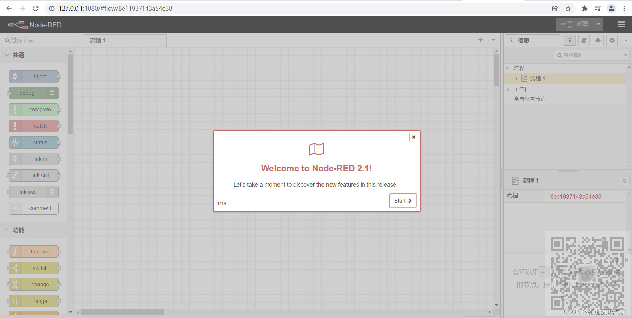Viewport: 632px width, 318px height.
Task: Select the 信息 sidebar tab
Action: pyautogui.click(x=533, y=40)
